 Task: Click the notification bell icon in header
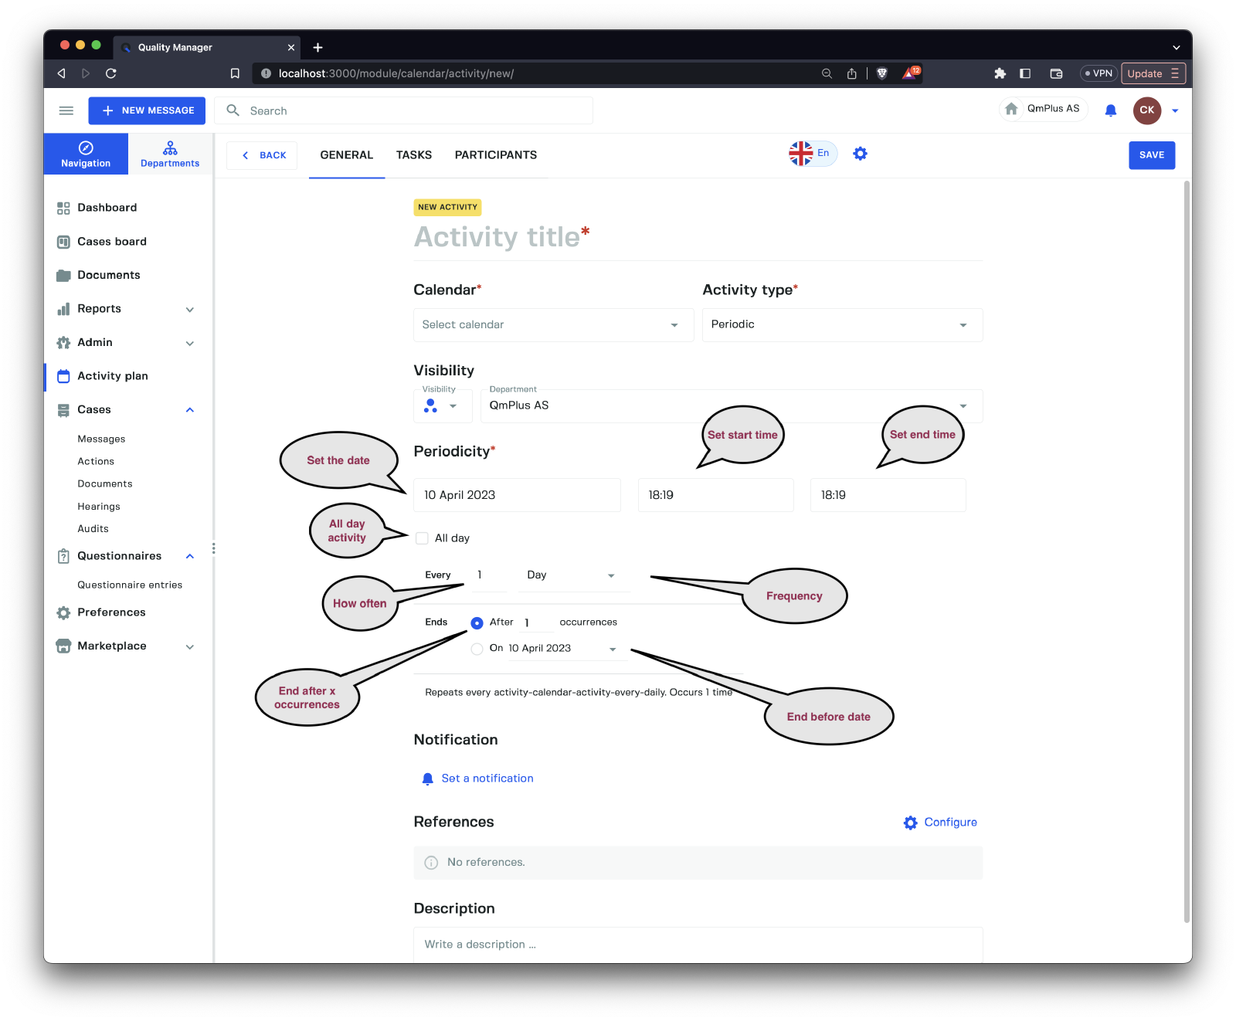click(1110, 110)
